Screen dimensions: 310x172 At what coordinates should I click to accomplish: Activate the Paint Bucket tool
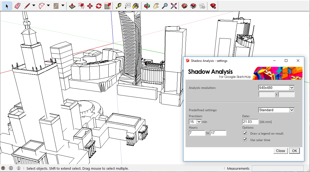[136, 5]
